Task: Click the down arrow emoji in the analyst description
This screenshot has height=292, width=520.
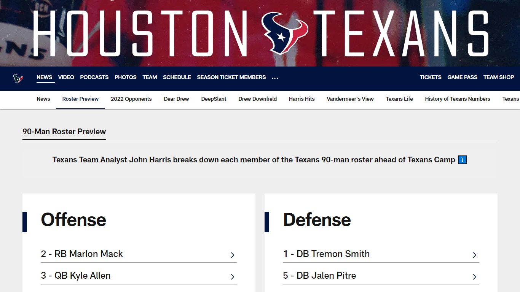Action: point(462,160)
